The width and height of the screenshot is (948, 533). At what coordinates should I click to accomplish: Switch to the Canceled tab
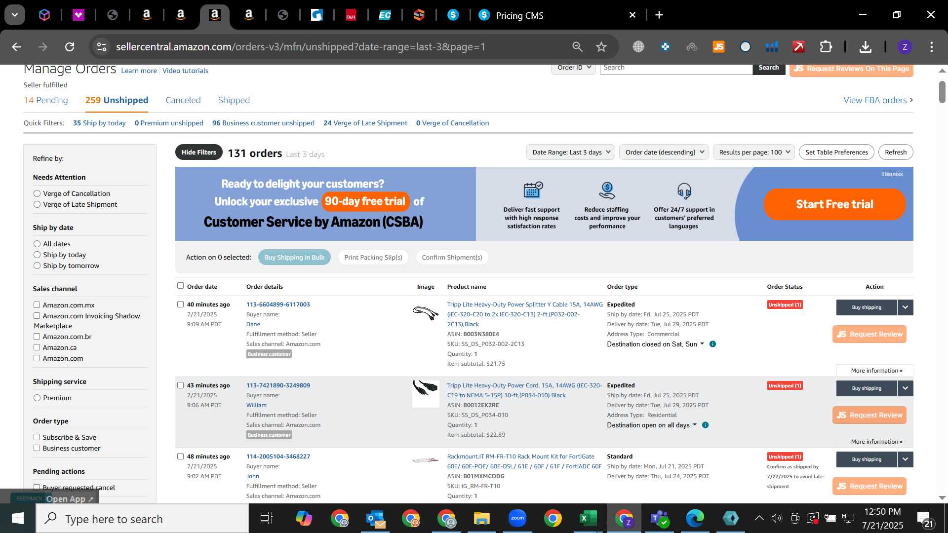(183, 100)
